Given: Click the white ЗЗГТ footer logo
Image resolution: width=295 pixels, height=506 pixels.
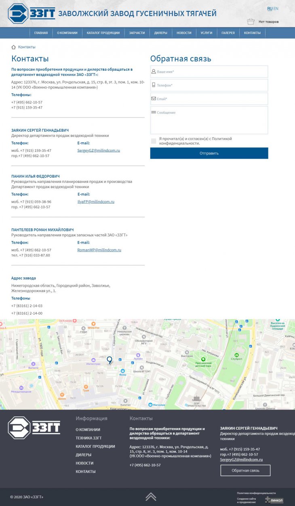Looking at the screenshot, I should pyautogui.click(x=34, y=428).
